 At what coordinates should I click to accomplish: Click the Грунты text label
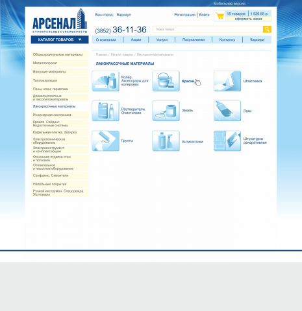[x=127, y=141]
